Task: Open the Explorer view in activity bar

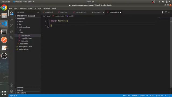Action: pos(11,13)
